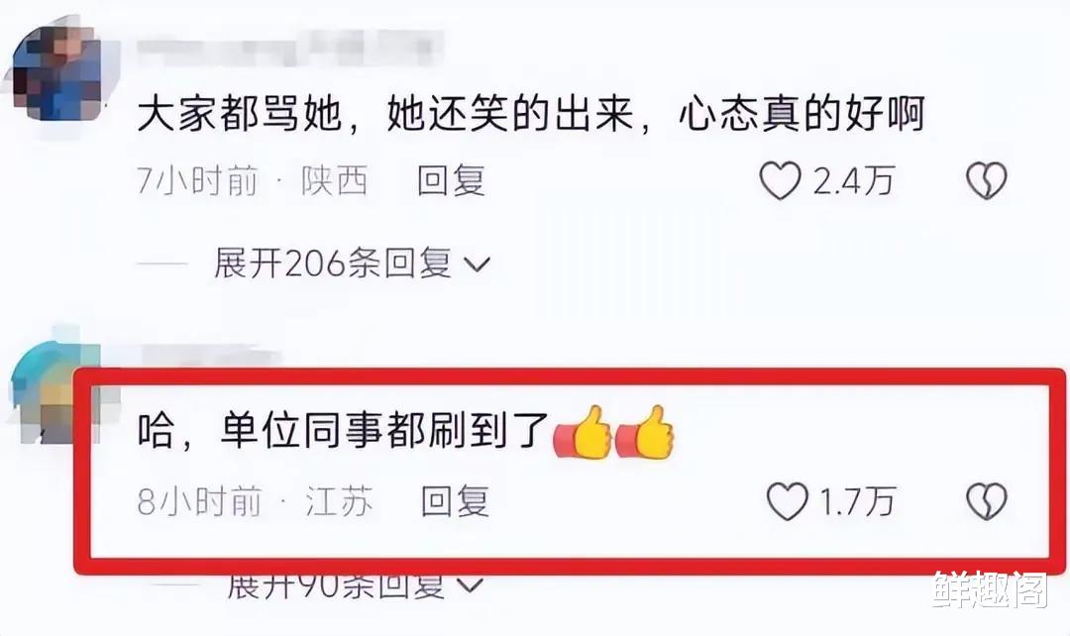Expand the 90 replies thread
Viewport: 1070px width, 636px height.
(355, 586)
